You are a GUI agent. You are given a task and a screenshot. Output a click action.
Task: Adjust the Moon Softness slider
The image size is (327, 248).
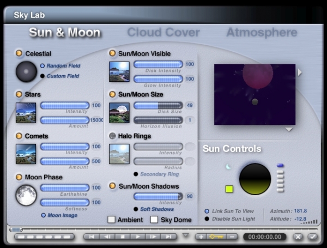(x=65, y=203)
